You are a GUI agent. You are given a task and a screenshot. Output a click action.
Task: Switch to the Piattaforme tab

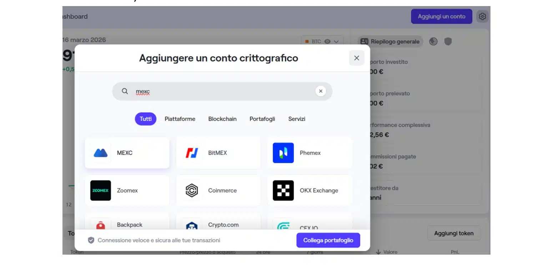click(180, 119)
